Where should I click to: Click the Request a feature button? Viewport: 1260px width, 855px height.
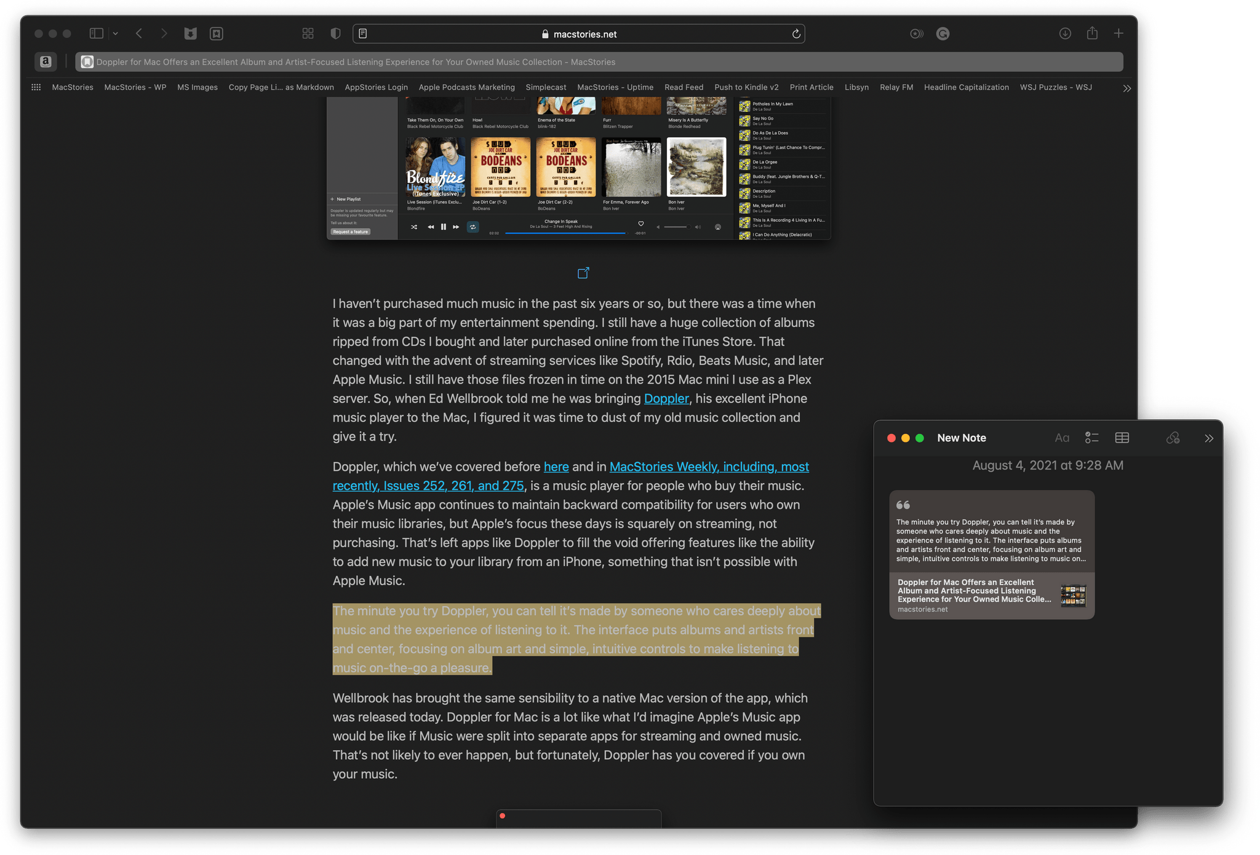(351, 232)
